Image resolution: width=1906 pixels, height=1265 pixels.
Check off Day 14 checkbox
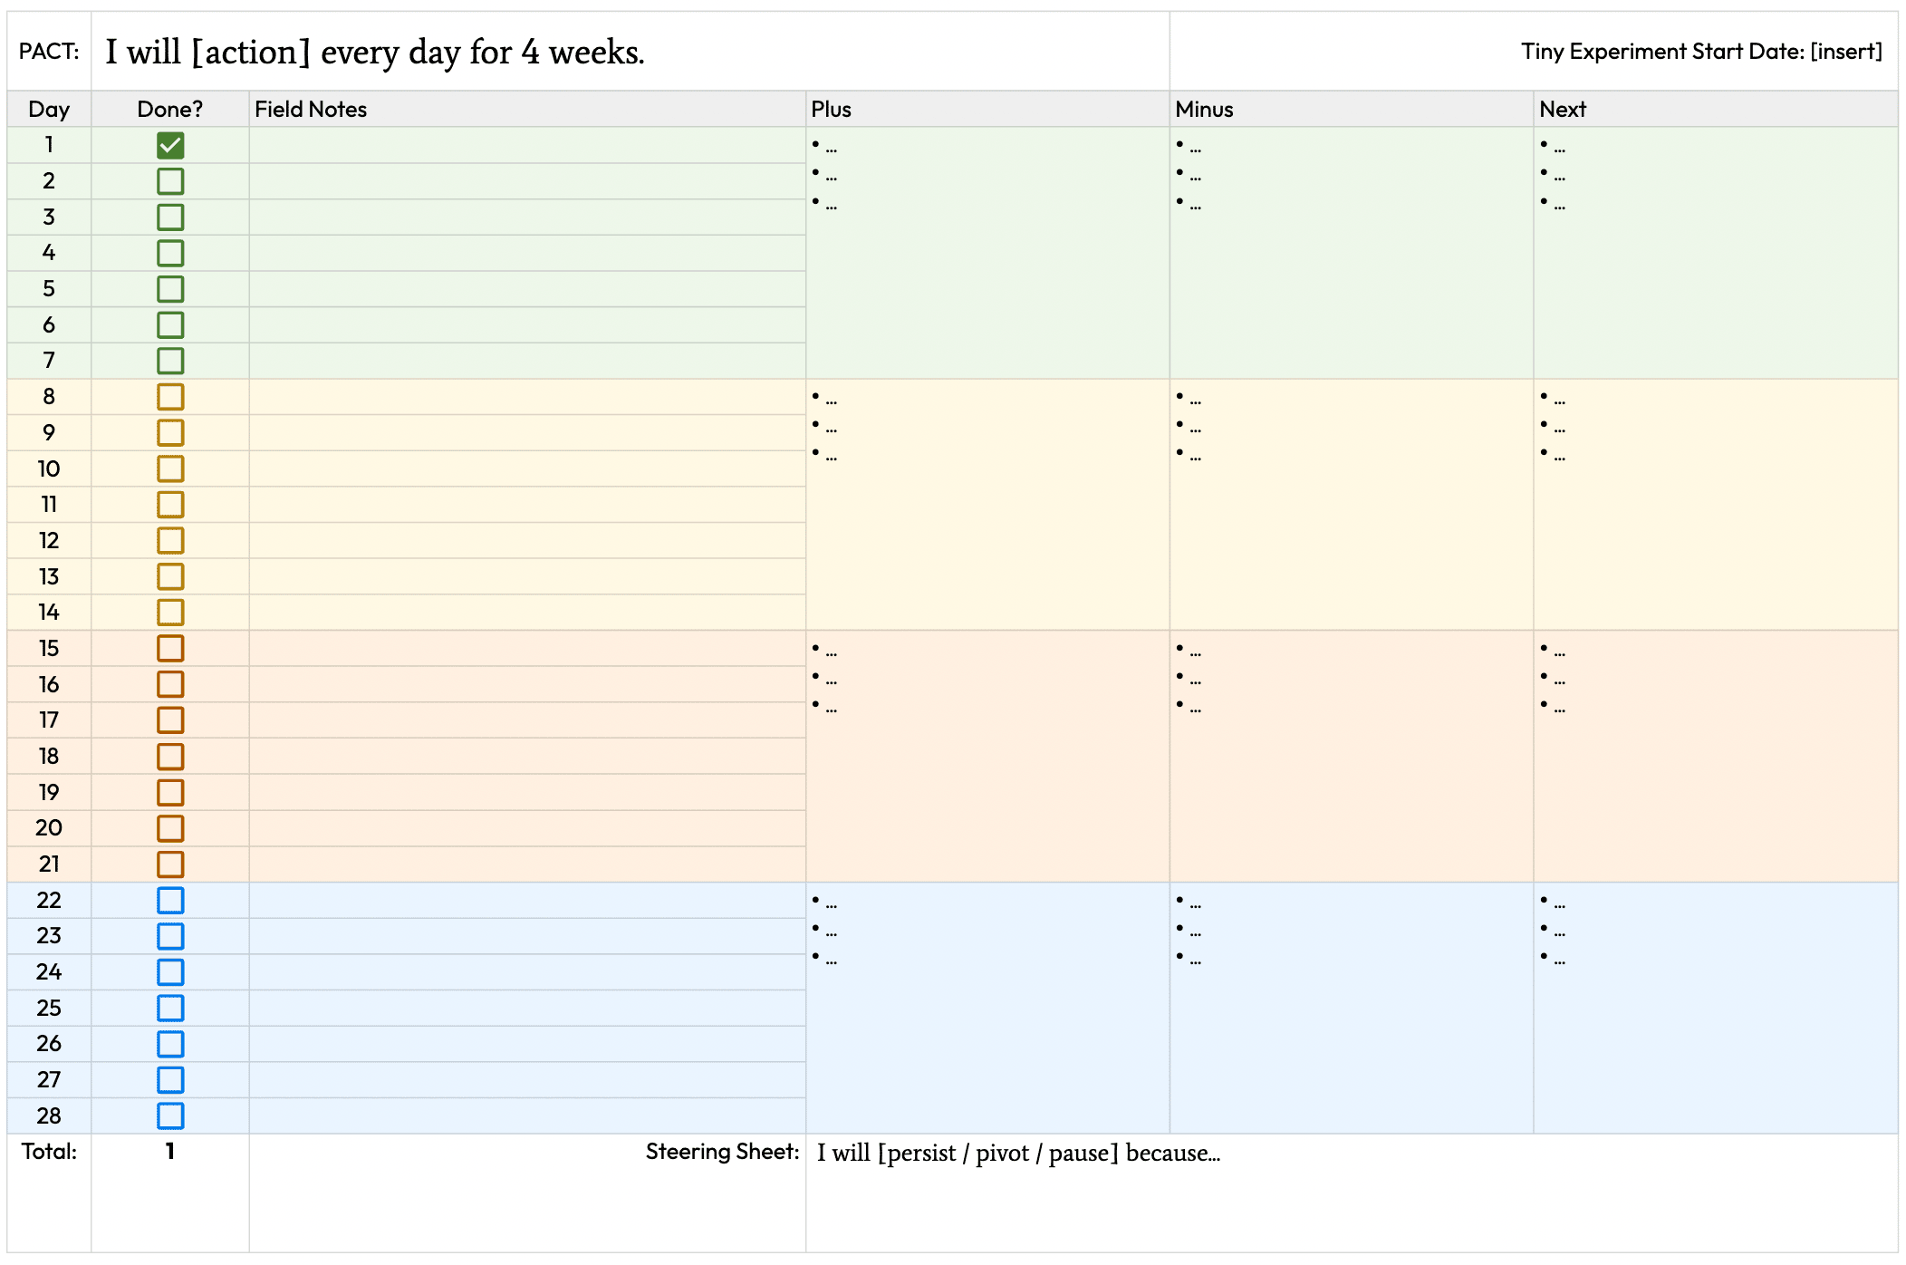click(x=170, y=613)
